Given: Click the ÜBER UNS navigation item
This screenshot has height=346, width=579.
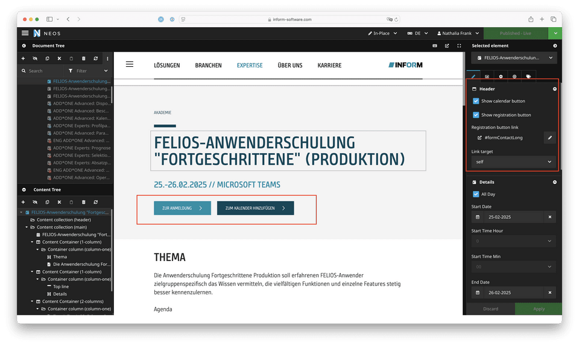Looking at the screenshot, I should [x=290, y=65].
